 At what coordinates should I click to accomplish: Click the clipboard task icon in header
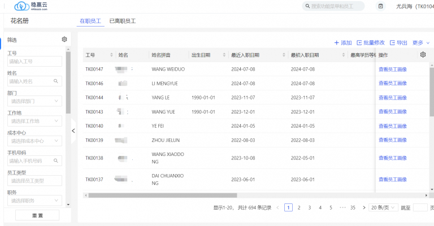pos(380,6)
